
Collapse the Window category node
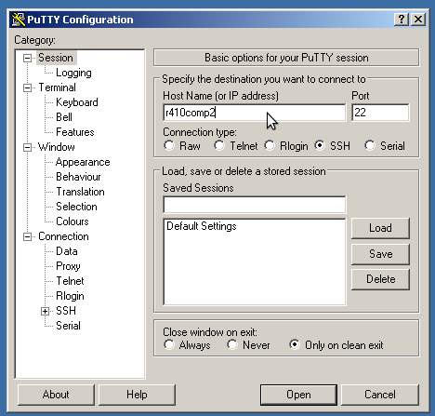[27, 147]
